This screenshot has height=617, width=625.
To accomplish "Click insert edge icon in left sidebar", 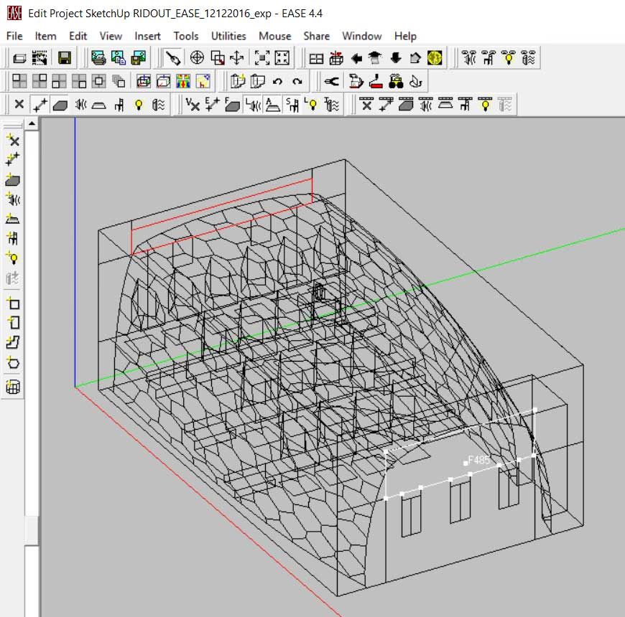I will pyautogui.click(x=13, y=159).
